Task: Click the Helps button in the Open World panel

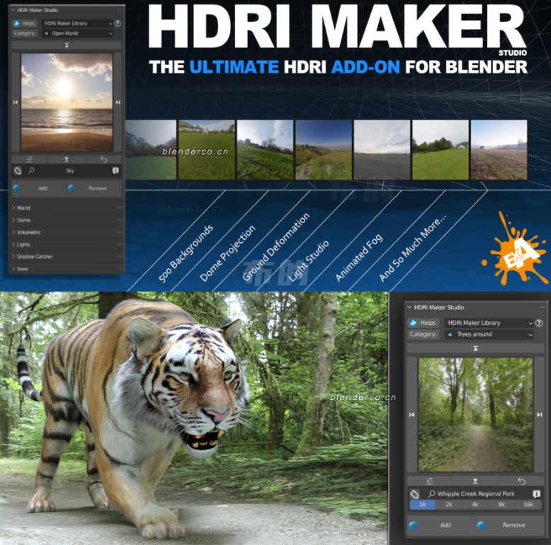Action: coord(25,23)
